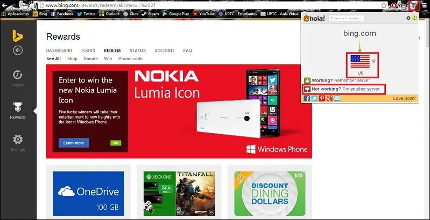Open the Google Play bookmark
Image resolution: width=430 pixels, height=220 pixels.
[176, 13]
